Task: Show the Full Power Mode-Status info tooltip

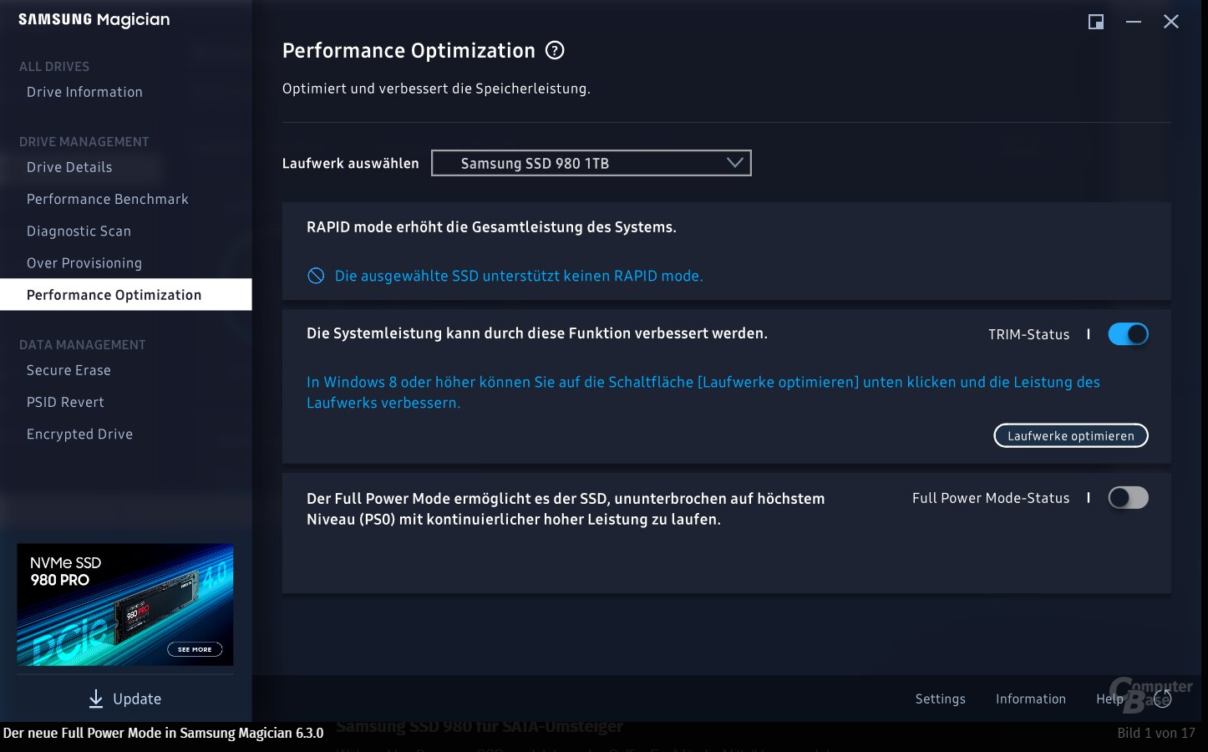Action: 1089,497
